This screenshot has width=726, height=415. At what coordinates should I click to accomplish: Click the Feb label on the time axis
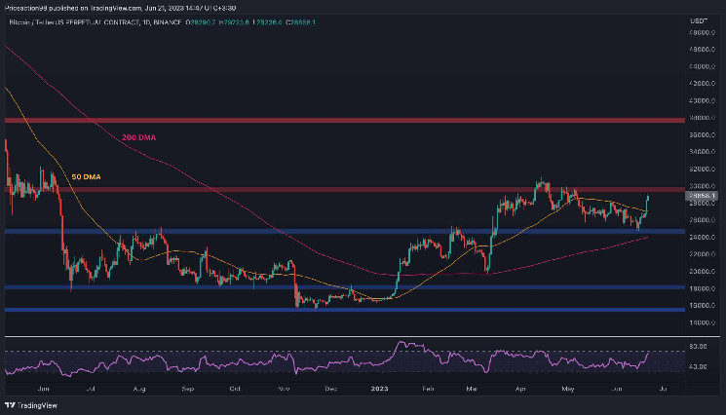[x=428, y=389]
